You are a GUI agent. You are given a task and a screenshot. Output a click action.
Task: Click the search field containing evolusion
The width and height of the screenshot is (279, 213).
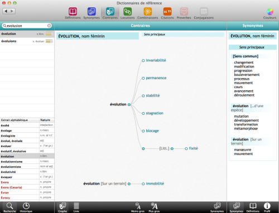(x=27, y=26)
